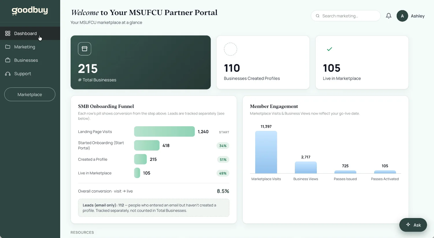Click the Marketing folder icon
The image size is (434, 238).
pyautogui.click(x=8, y=47)
